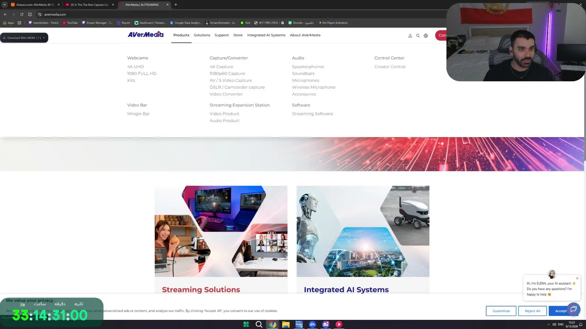Open the Creator Central link

[390, 67]
